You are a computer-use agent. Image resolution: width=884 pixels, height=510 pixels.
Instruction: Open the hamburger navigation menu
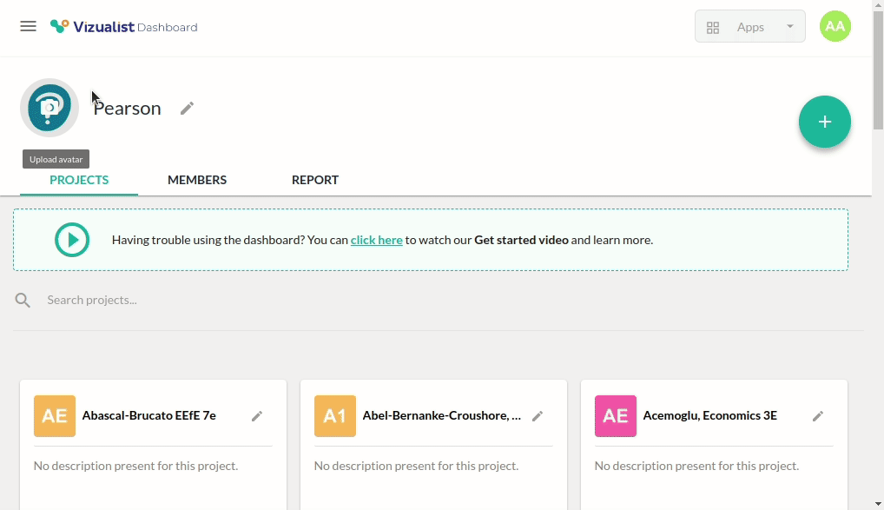pyautogui.click(x=28, y=26)
